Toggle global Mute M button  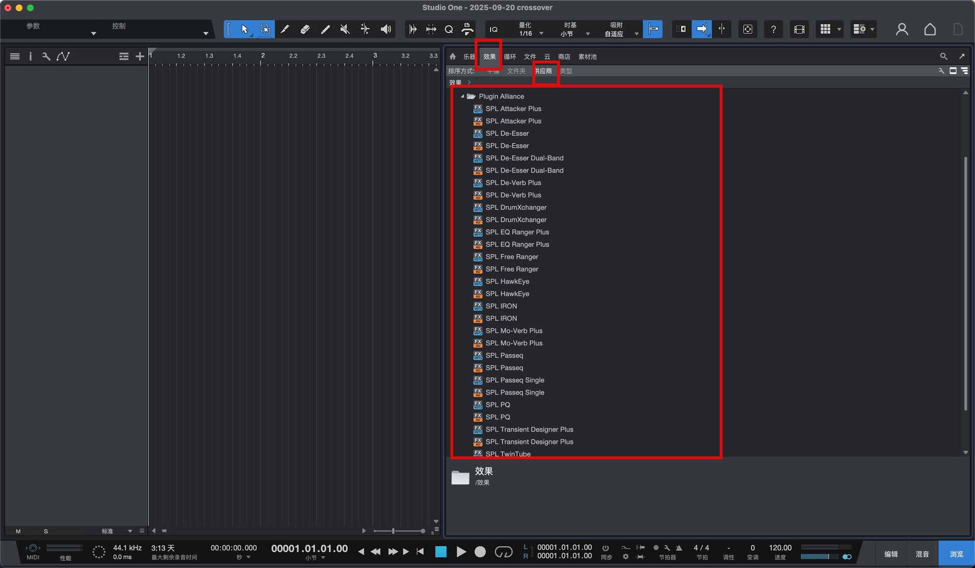[18, 531]
